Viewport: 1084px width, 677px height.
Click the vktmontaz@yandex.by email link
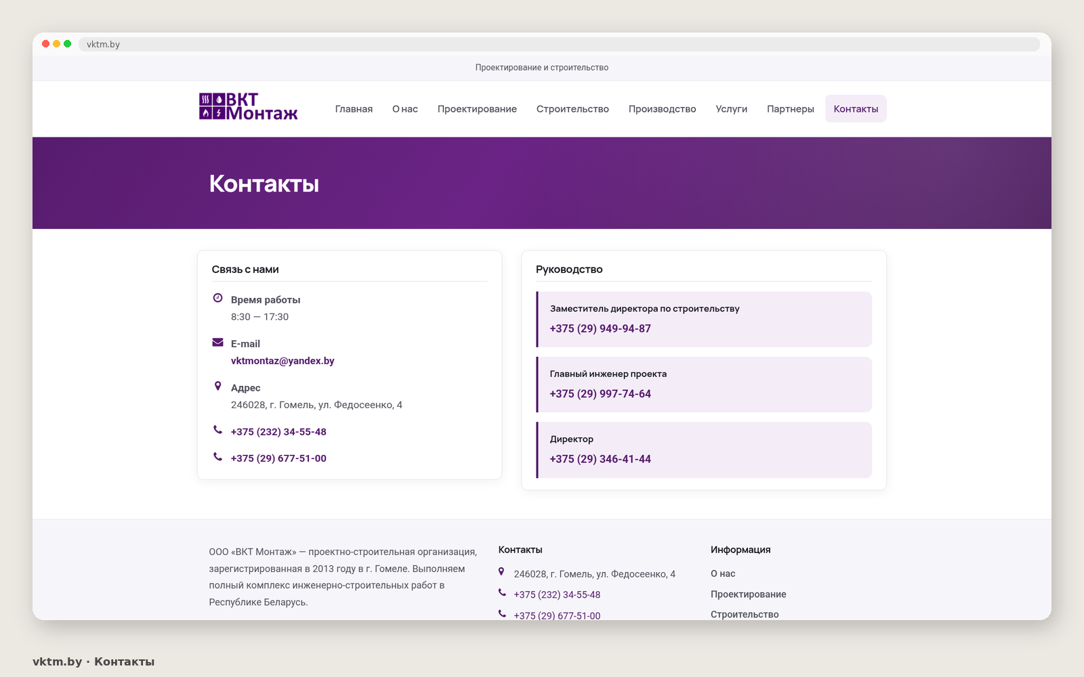[x=283, y=361]
